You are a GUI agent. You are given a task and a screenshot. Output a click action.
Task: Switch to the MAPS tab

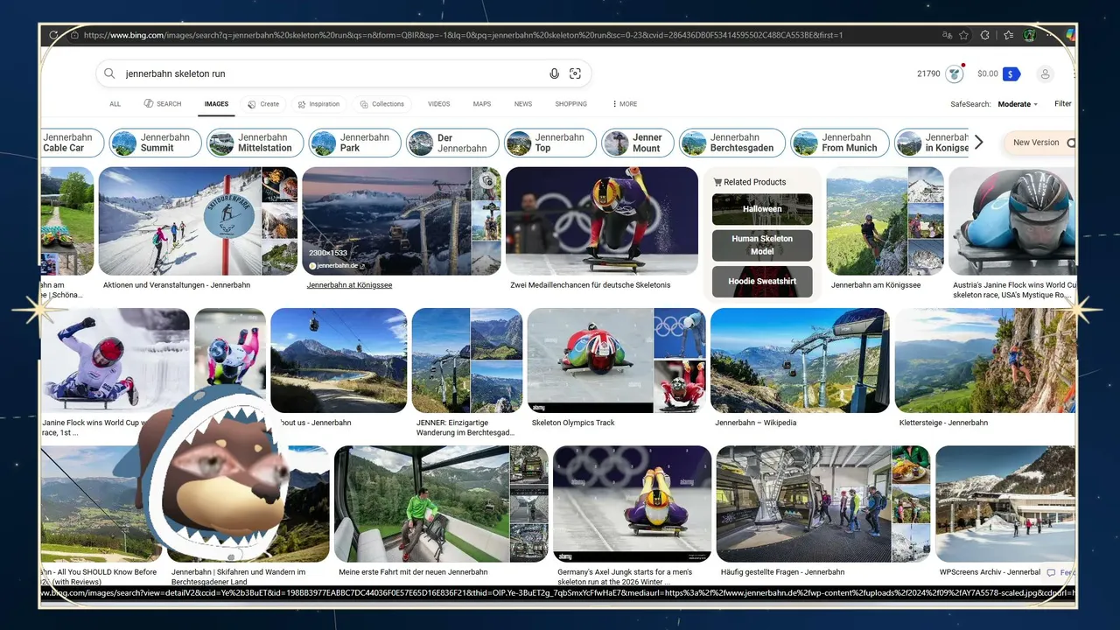[482, 104]
